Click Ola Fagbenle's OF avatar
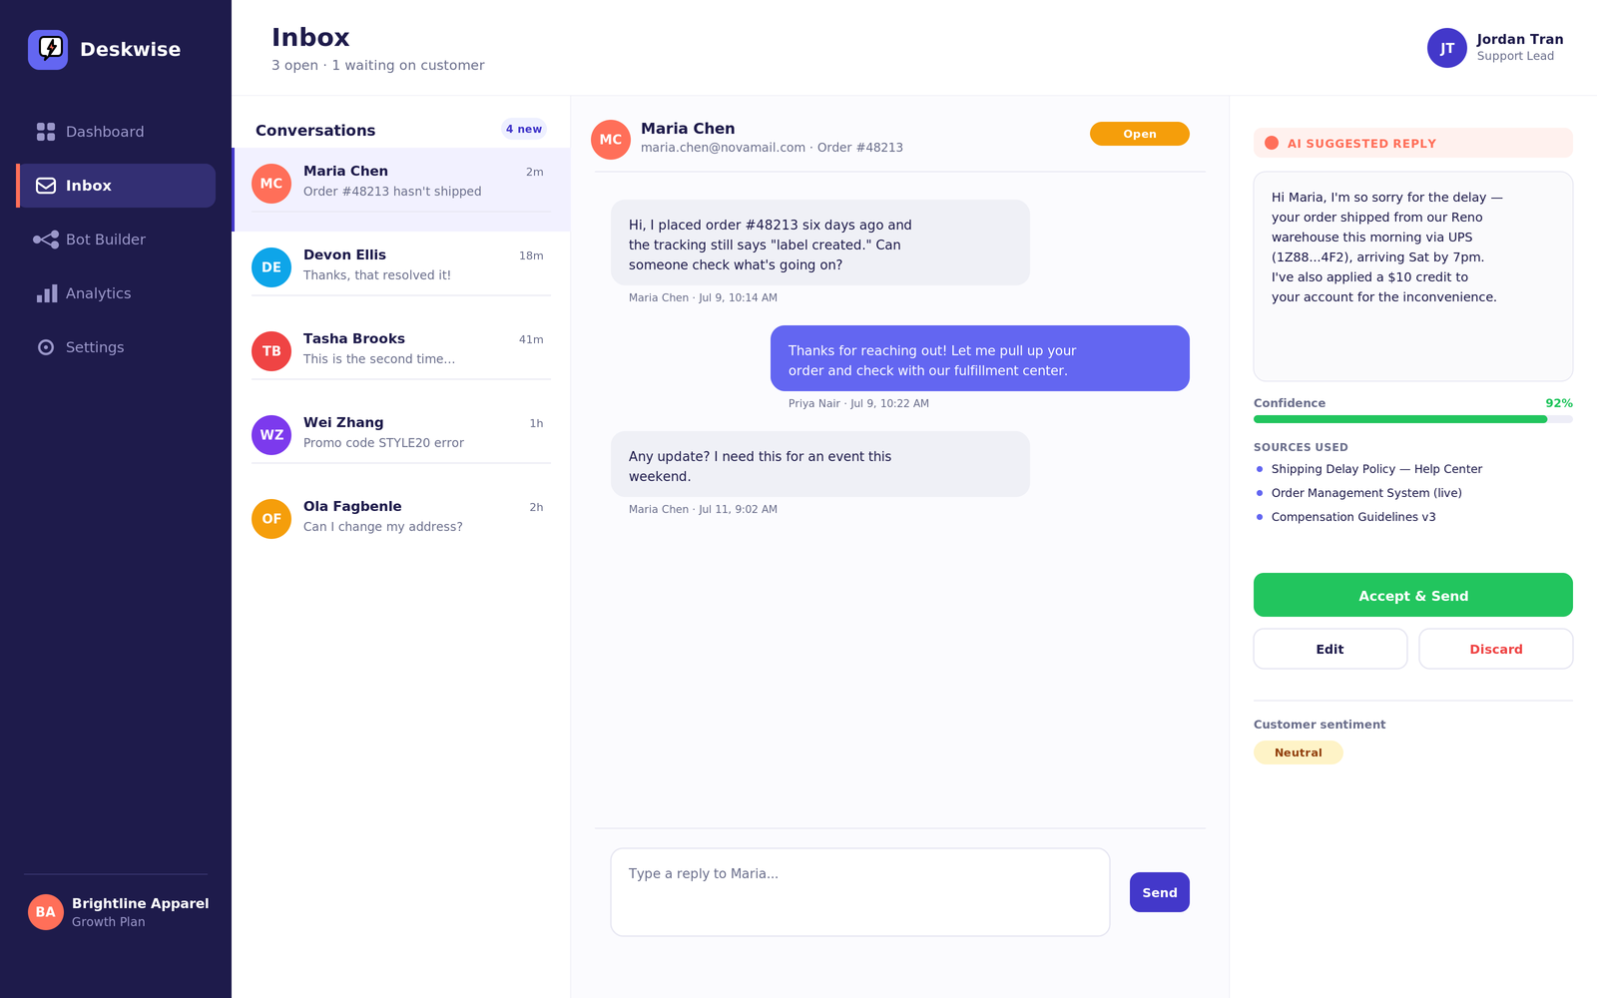This screenshot has height=998, width=1597. point(271,519)
